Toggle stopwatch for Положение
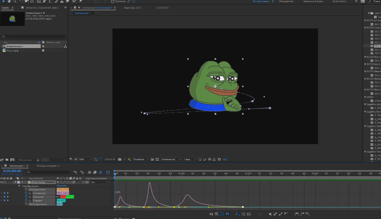 point(26,193)
